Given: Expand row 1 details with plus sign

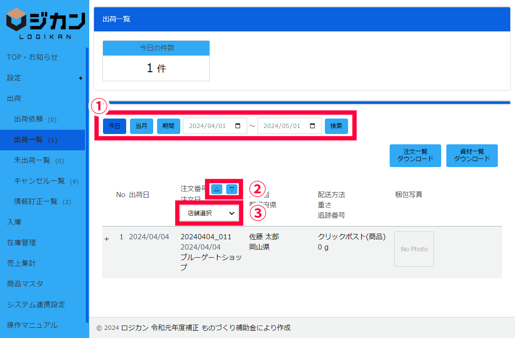Looking at the screenshot, I should coord(107,239).
